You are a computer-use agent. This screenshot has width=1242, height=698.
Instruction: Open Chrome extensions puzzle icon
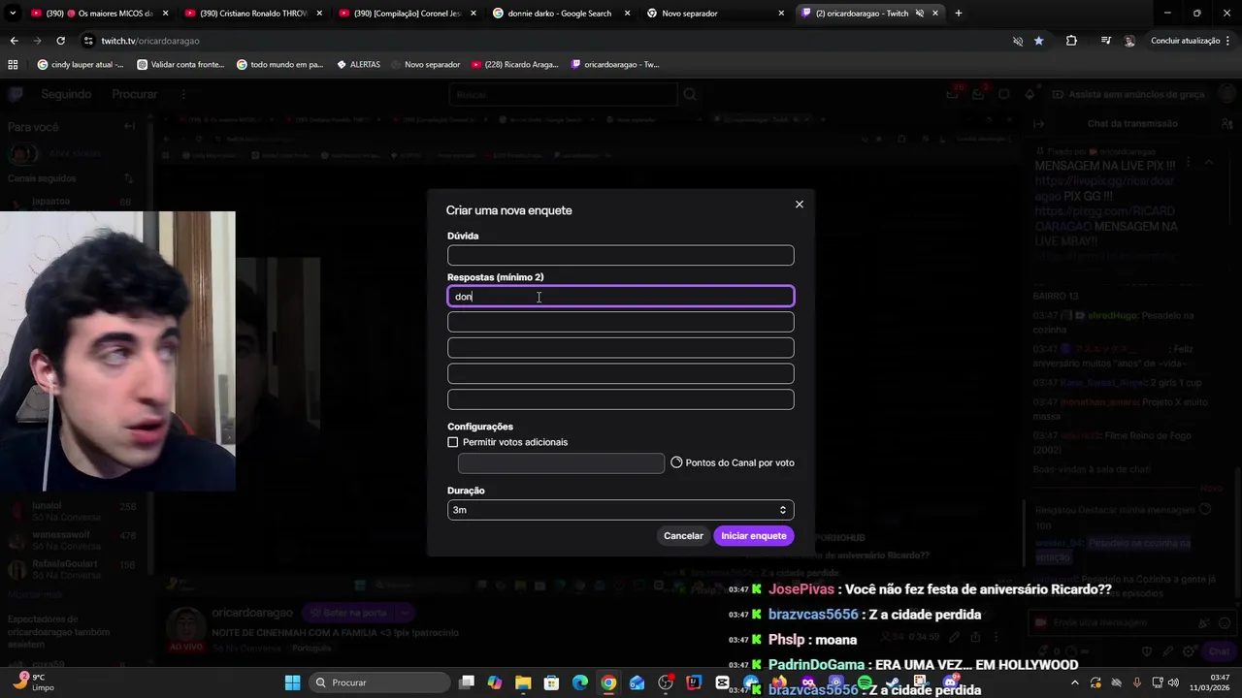pos(1071,41)
